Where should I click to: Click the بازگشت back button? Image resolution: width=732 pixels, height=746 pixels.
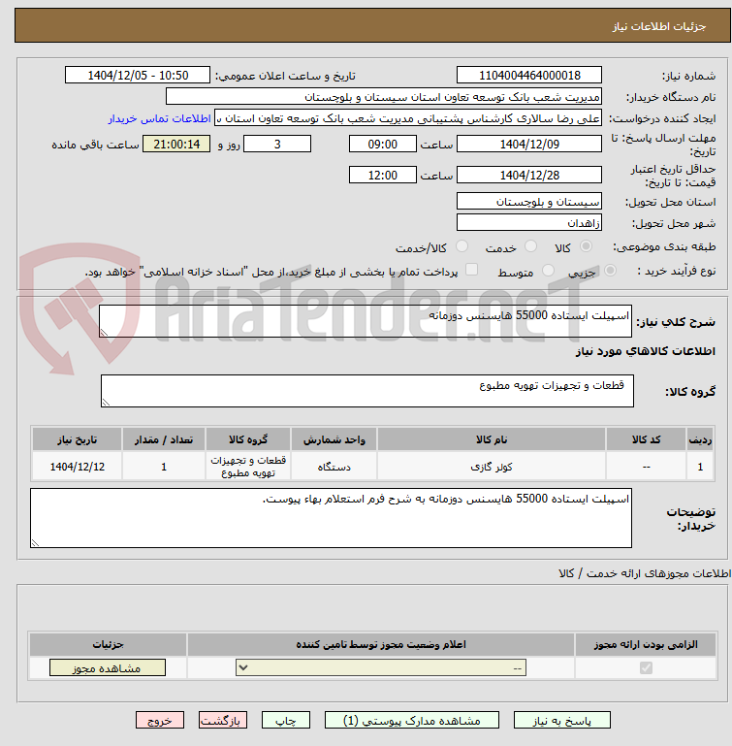[x=223, y=721]
